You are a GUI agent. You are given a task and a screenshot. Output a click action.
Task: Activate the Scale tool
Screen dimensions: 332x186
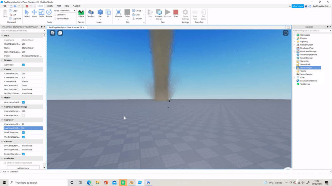41,14
